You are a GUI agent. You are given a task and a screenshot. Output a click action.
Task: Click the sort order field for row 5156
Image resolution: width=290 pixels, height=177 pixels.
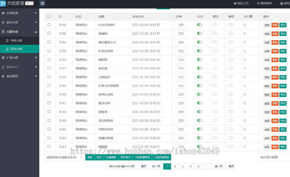pyautogui.click(x=181, y=25)
